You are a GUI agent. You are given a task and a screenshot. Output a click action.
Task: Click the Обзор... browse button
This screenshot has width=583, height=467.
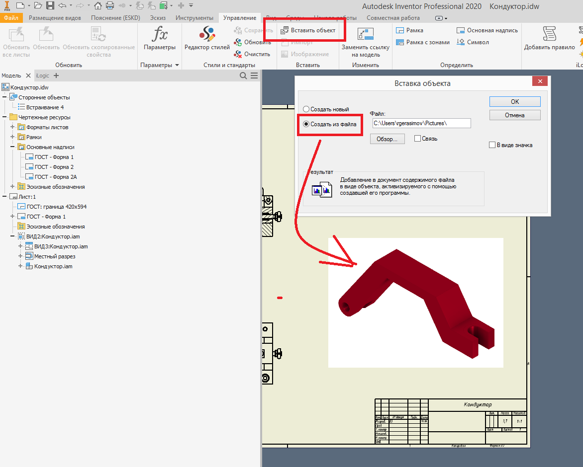[388, 139]
